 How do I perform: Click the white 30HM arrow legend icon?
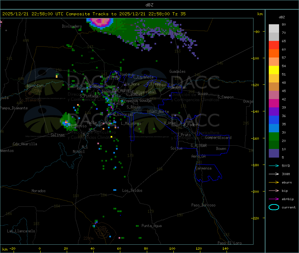tap(274, 174)
